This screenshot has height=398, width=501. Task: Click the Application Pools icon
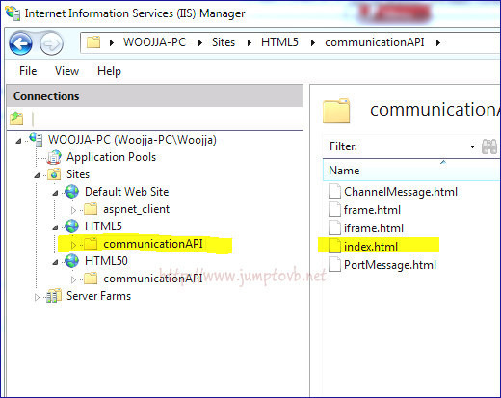coord(54,157)
